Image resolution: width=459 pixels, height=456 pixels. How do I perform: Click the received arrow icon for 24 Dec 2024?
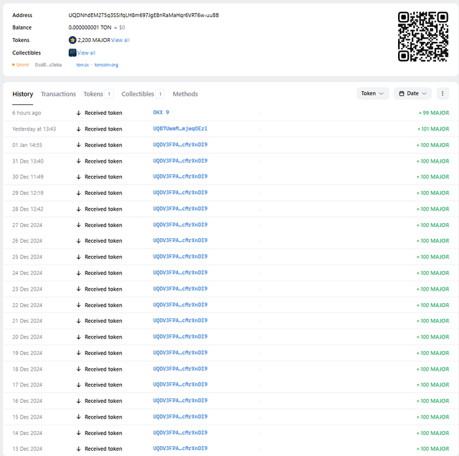click(79, 273)
